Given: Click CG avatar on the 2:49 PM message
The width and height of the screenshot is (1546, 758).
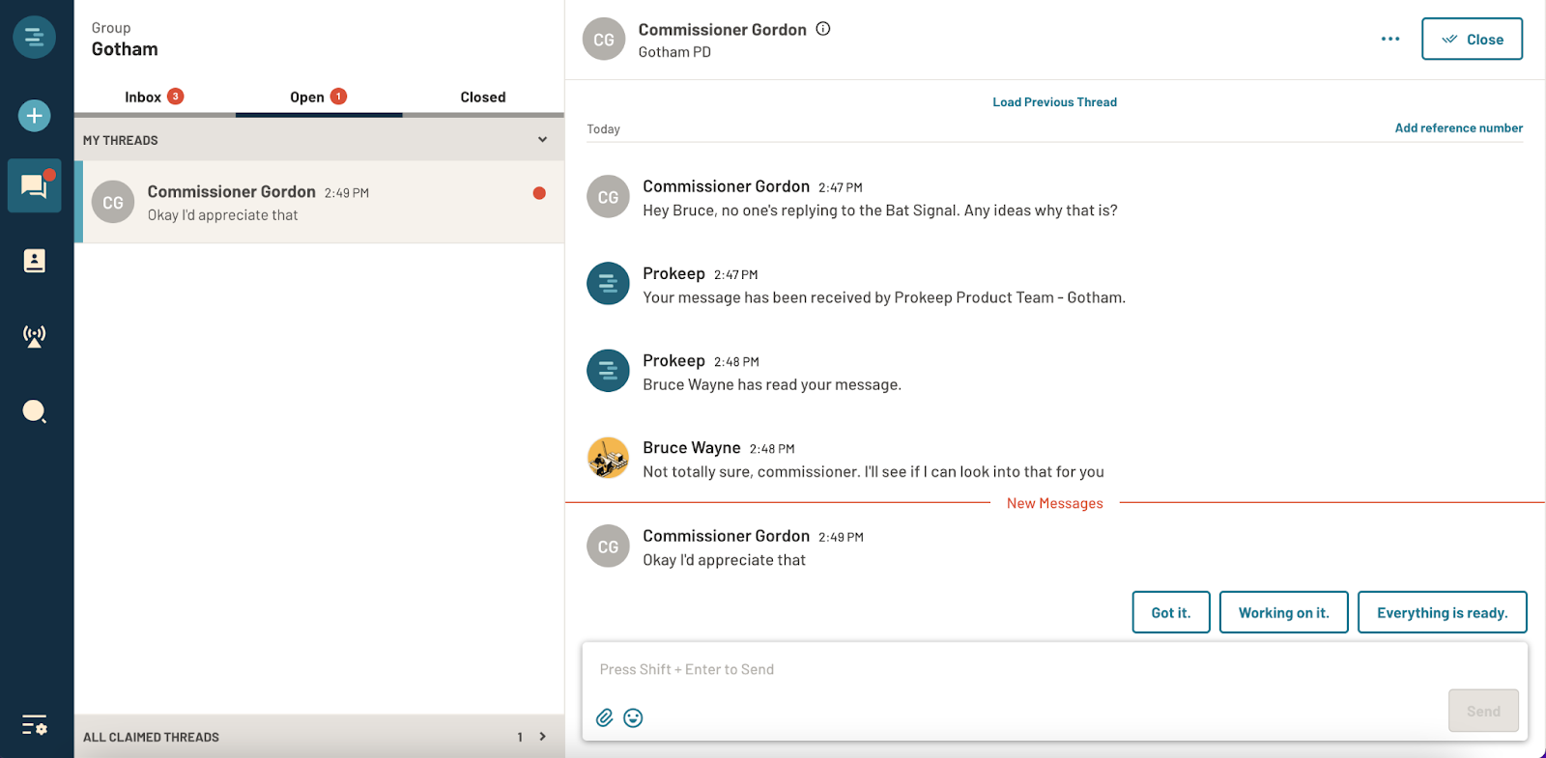Looking at the screenshot, I should tap(608, 547).
